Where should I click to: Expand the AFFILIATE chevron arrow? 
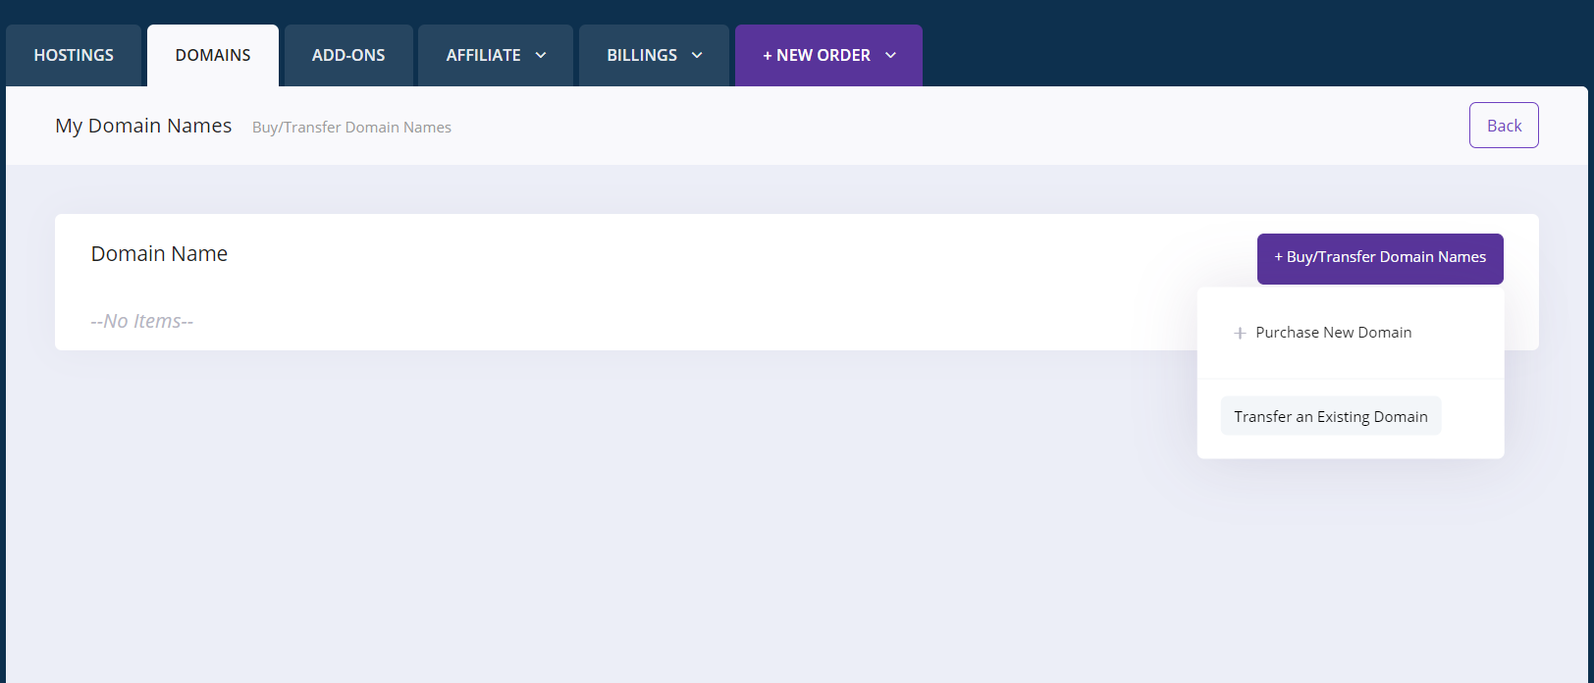(x=541, y=55)
